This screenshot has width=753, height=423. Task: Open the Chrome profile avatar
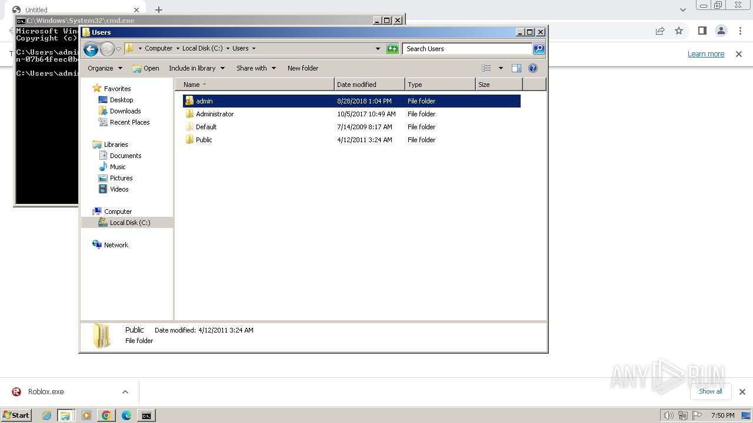pos(721,31)
